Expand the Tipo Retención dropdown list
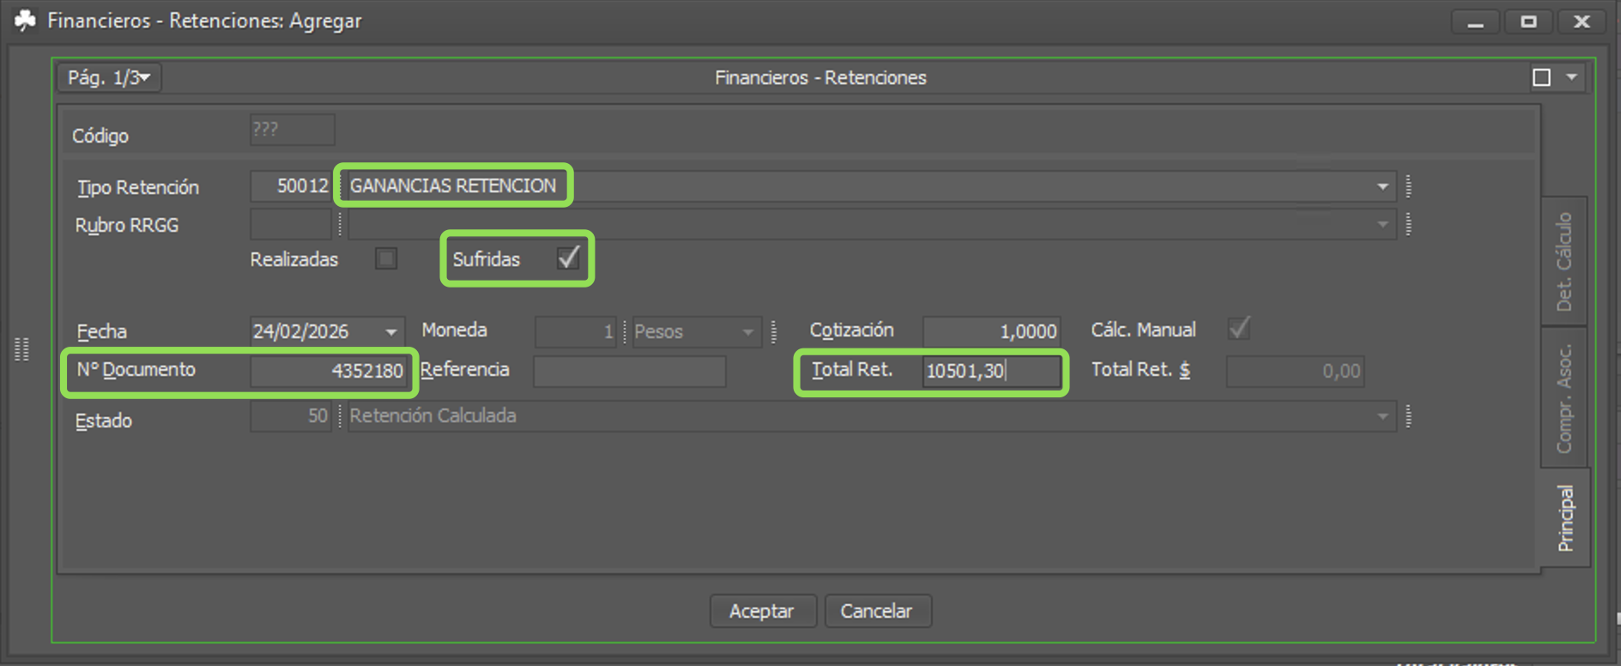1621x666 pixels. pyautogui.click(x=1382, y=186)
